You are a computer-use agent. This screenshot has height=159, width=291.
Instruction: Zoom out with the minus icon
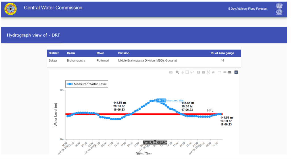point(203,72)
